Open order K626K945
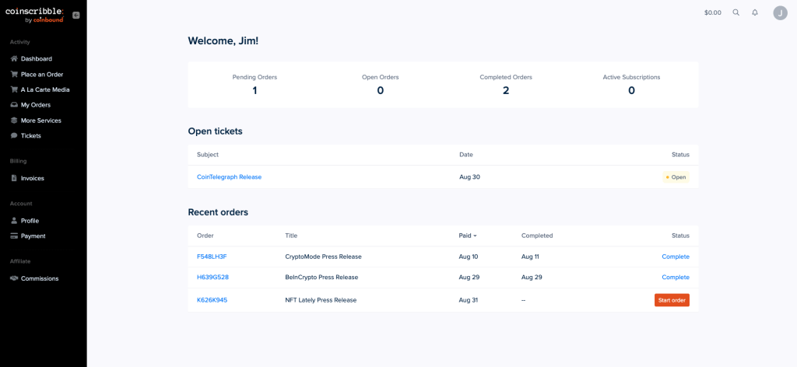Viewport: 797px width, 367px height. tap(212, 300)
